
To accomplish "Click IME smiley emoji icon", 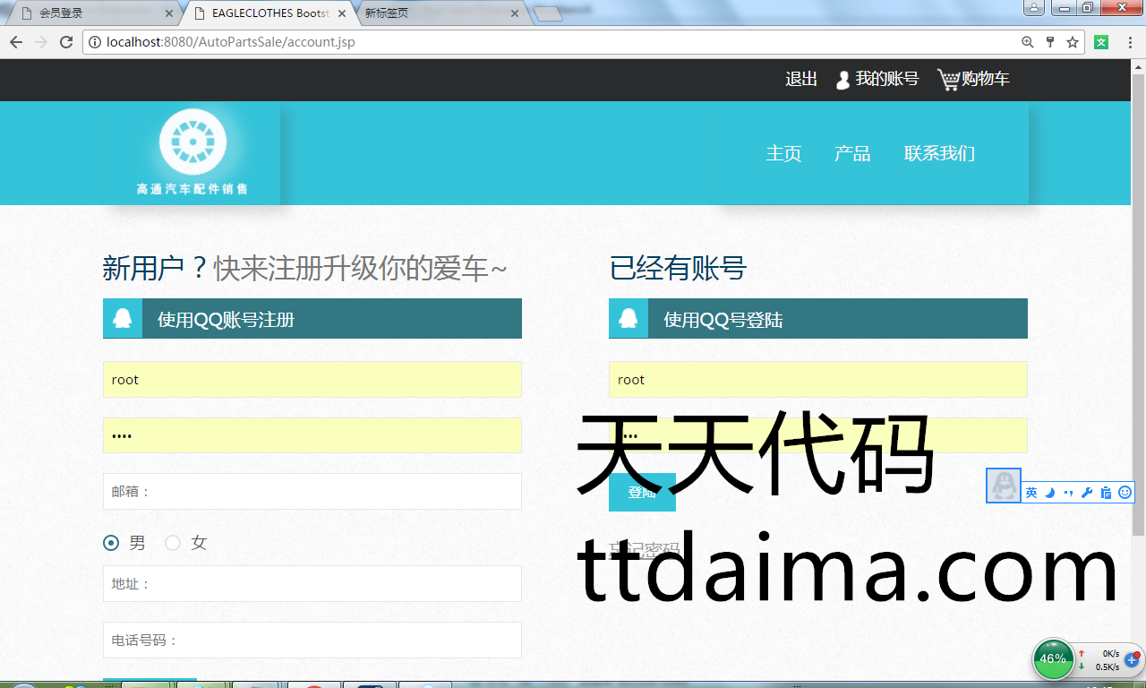I will tap(1125, 493).
